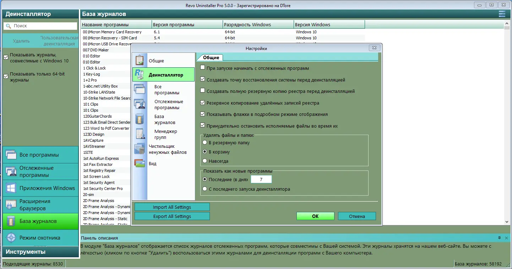Expand the Инструменты panel section
The width and height of the screenshot is (512, 269).
pos(40,252)
